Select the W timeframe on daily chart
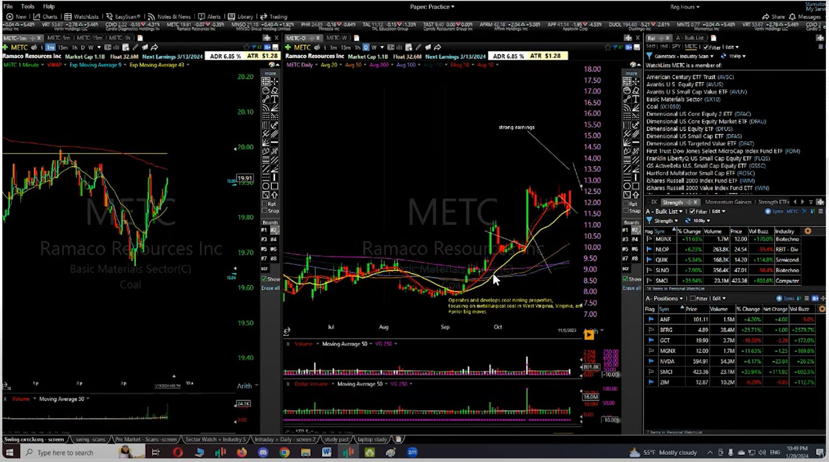 pos(374,47)
